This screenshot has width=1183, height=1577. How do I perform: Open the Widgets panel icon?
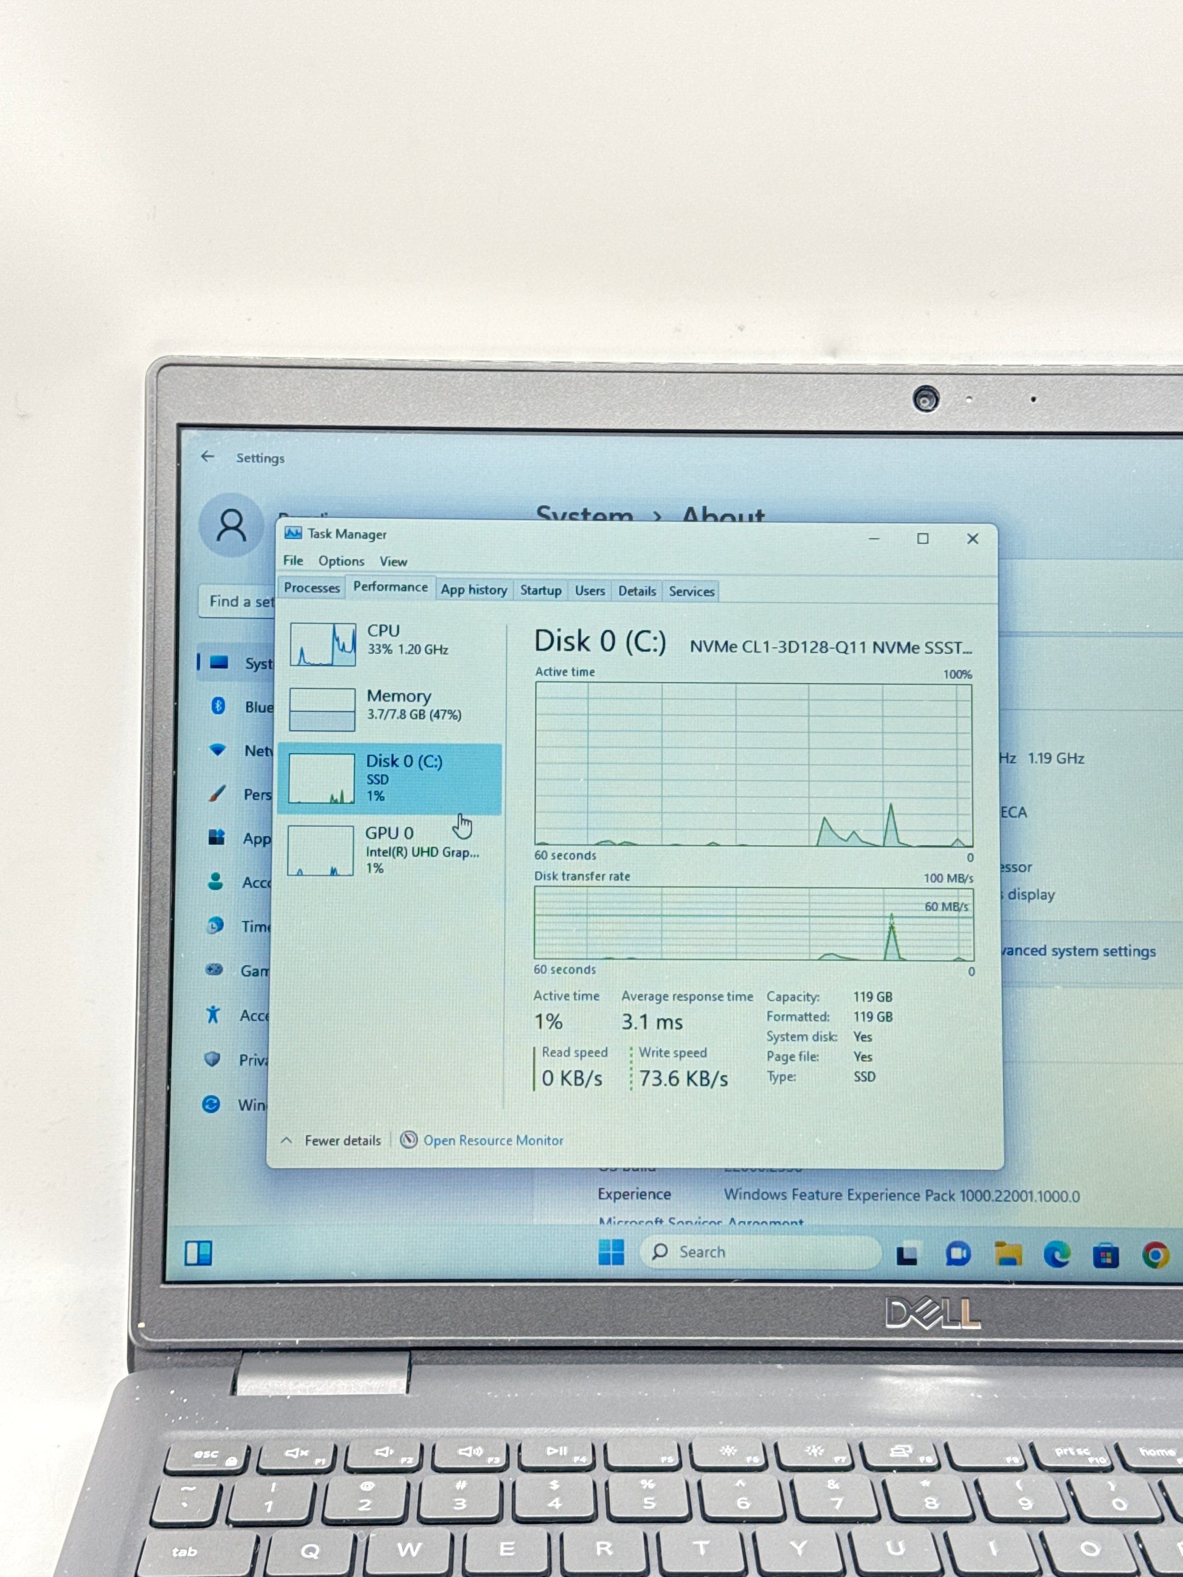(198, 1252)
